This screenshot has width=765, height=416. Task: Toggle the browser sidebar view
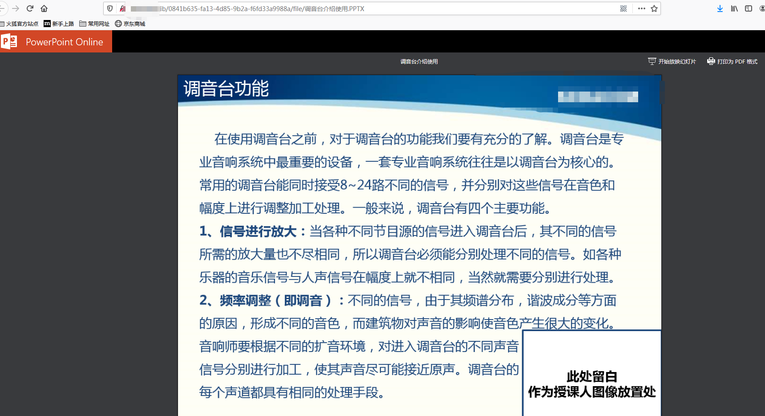tap(749, 8)
